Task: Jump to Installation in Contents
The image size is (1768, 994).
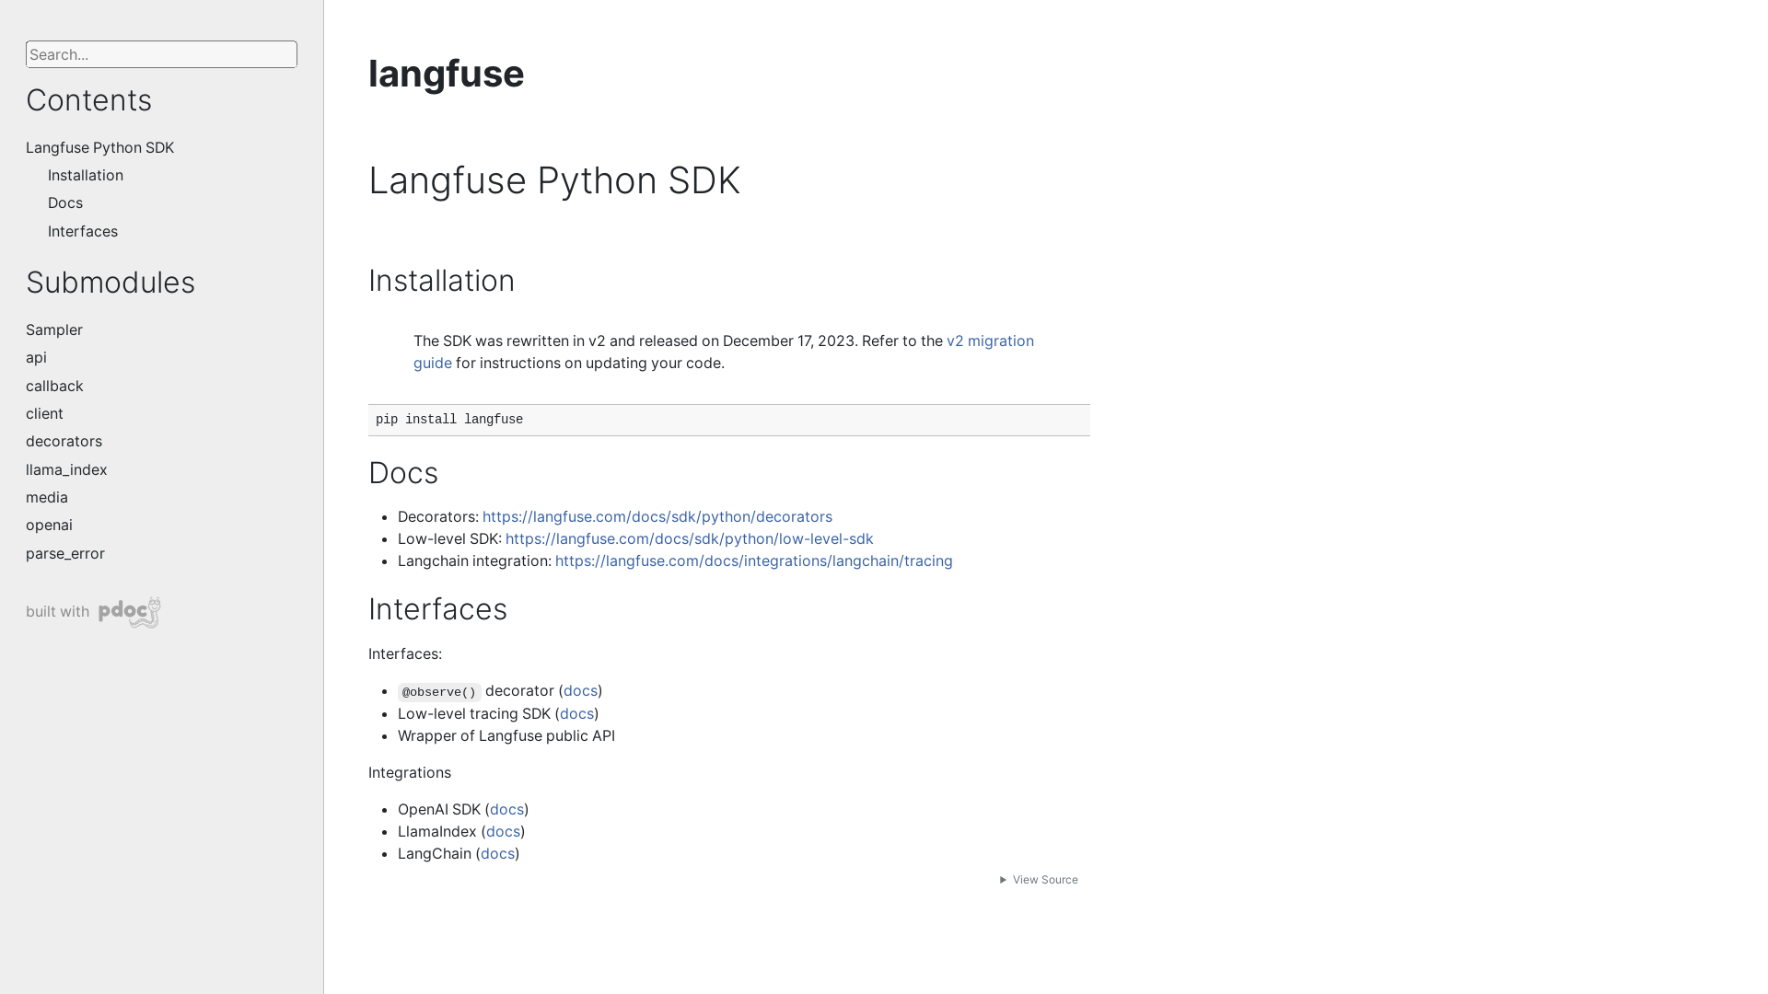Action: click(86, 175)
